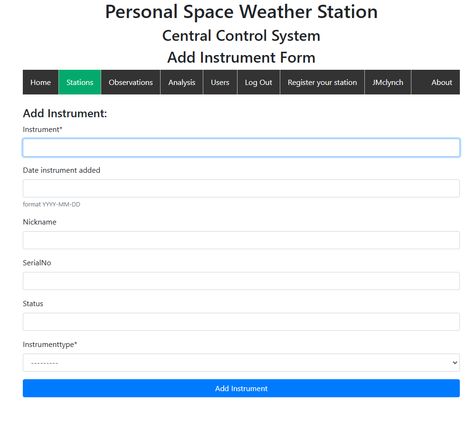Click the Register your station link

coord(322,83)
